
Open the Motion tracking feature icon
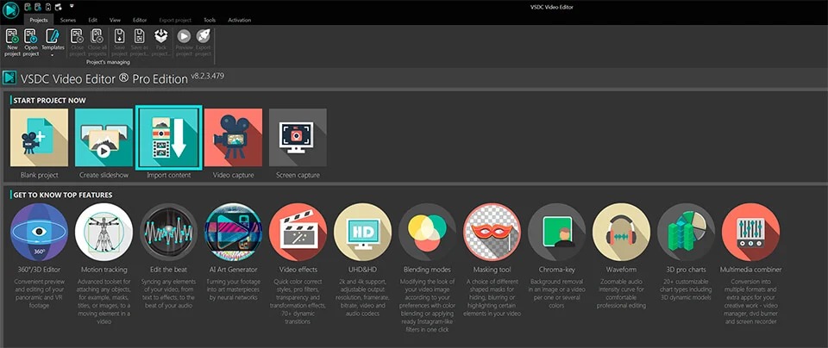point(103,232)
